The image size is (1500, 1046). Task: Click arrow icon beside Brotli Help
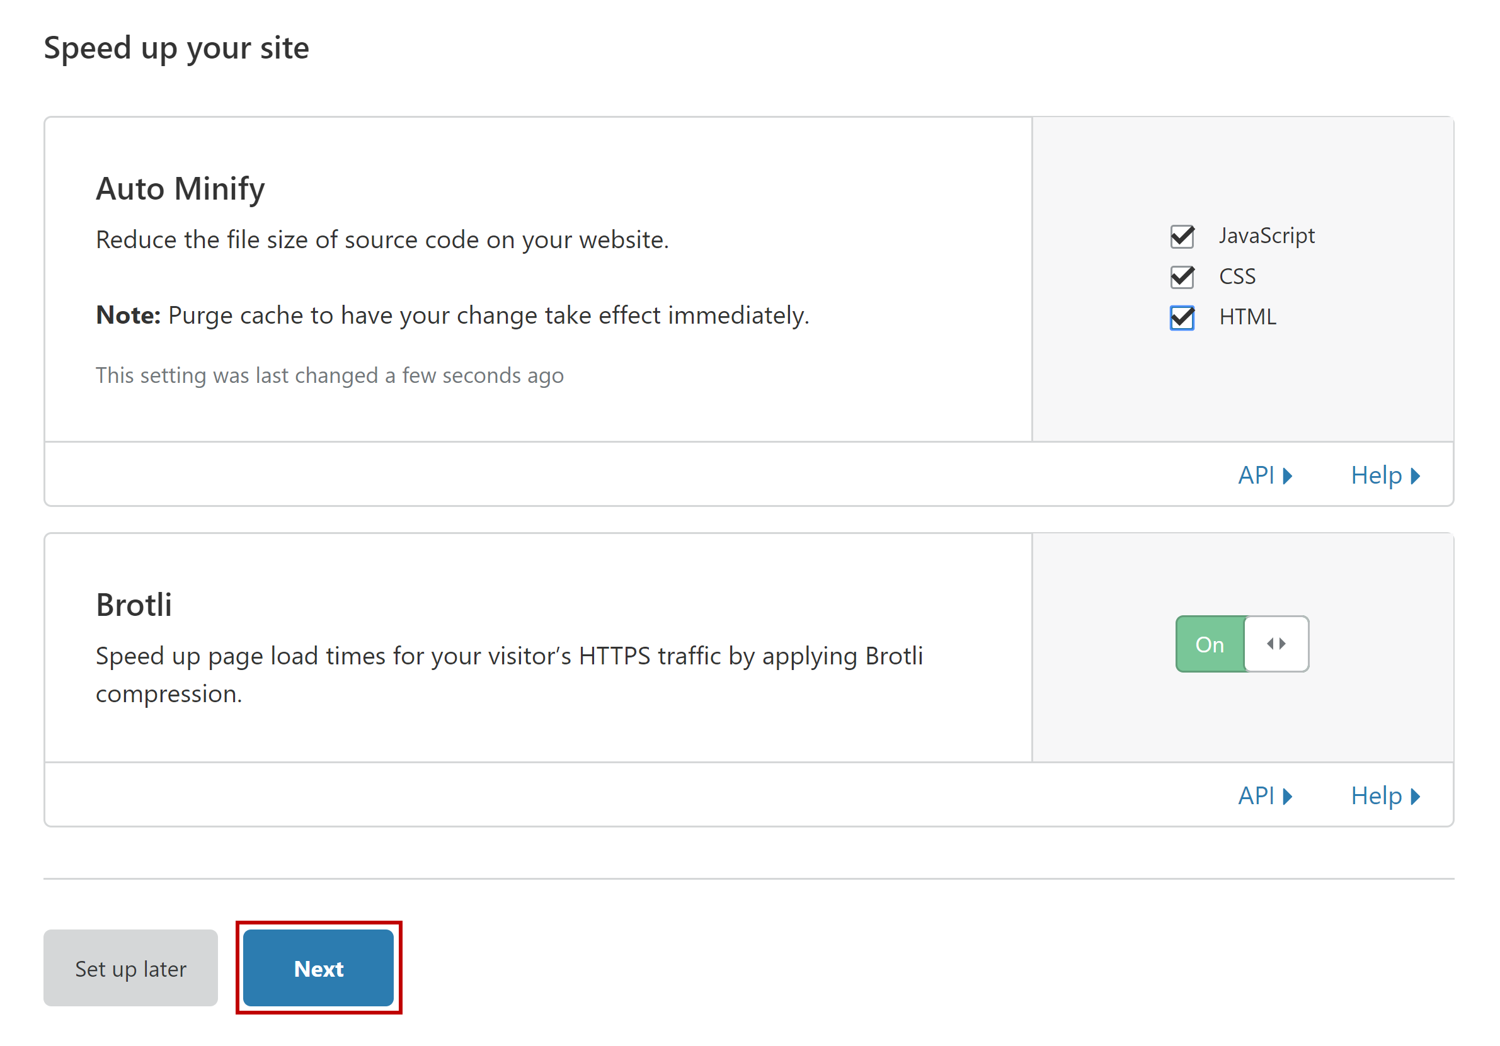[x=1415, y=797]
